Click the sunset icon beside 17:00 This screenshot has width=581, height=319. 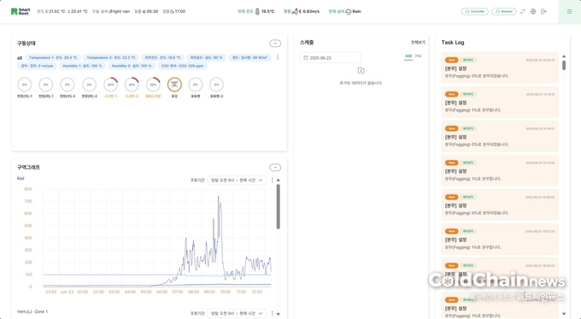click(x=173, y=11)
